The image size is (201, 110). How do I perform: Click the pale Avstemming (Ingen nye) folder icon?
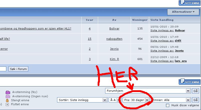(8, 96)
